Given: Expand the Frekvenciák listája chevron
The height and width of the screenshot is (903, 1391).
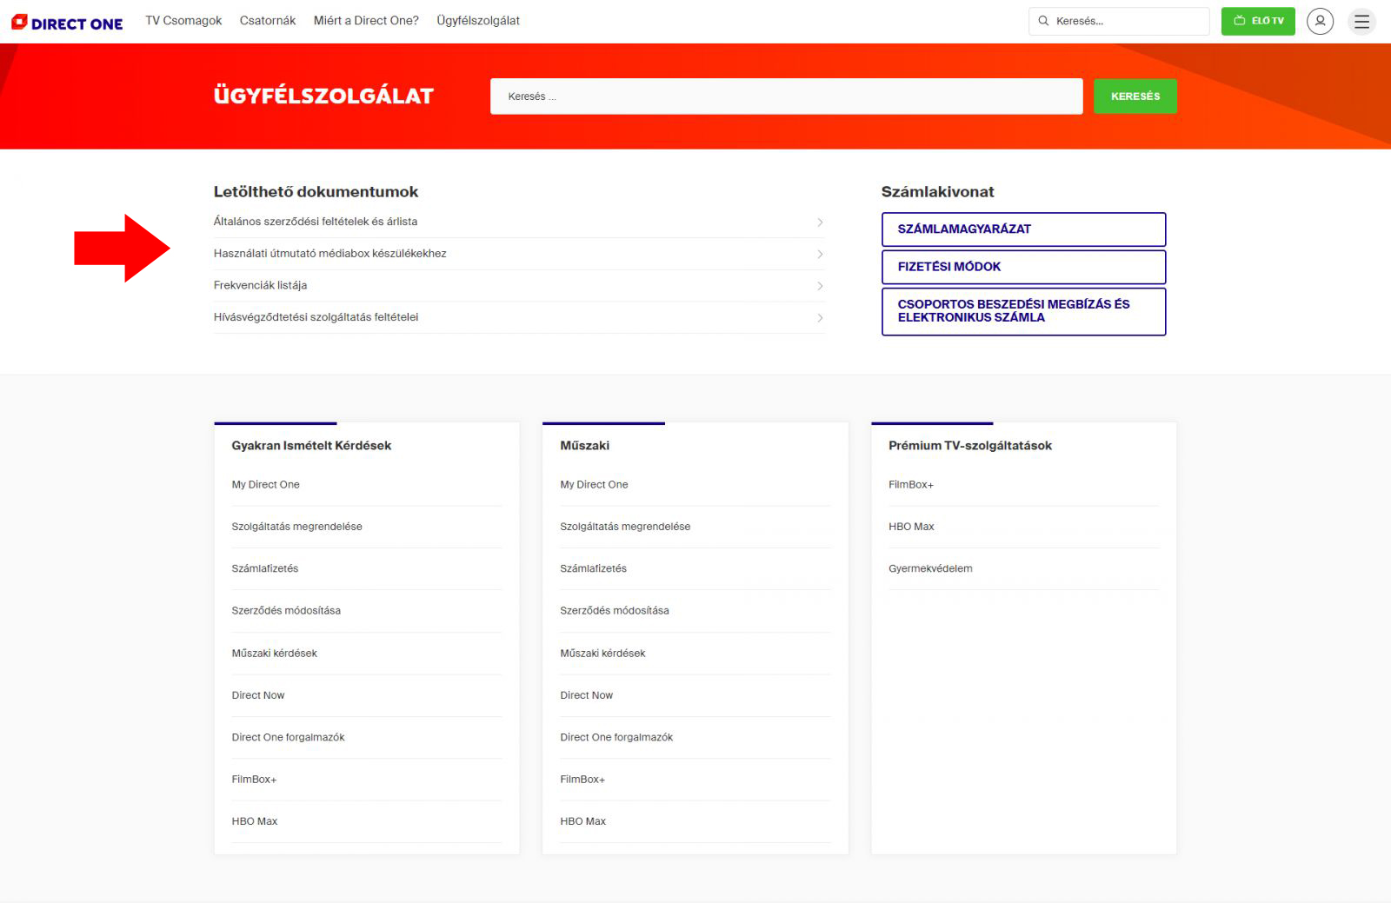Looking at the screenshot, I should pos(820,286).
